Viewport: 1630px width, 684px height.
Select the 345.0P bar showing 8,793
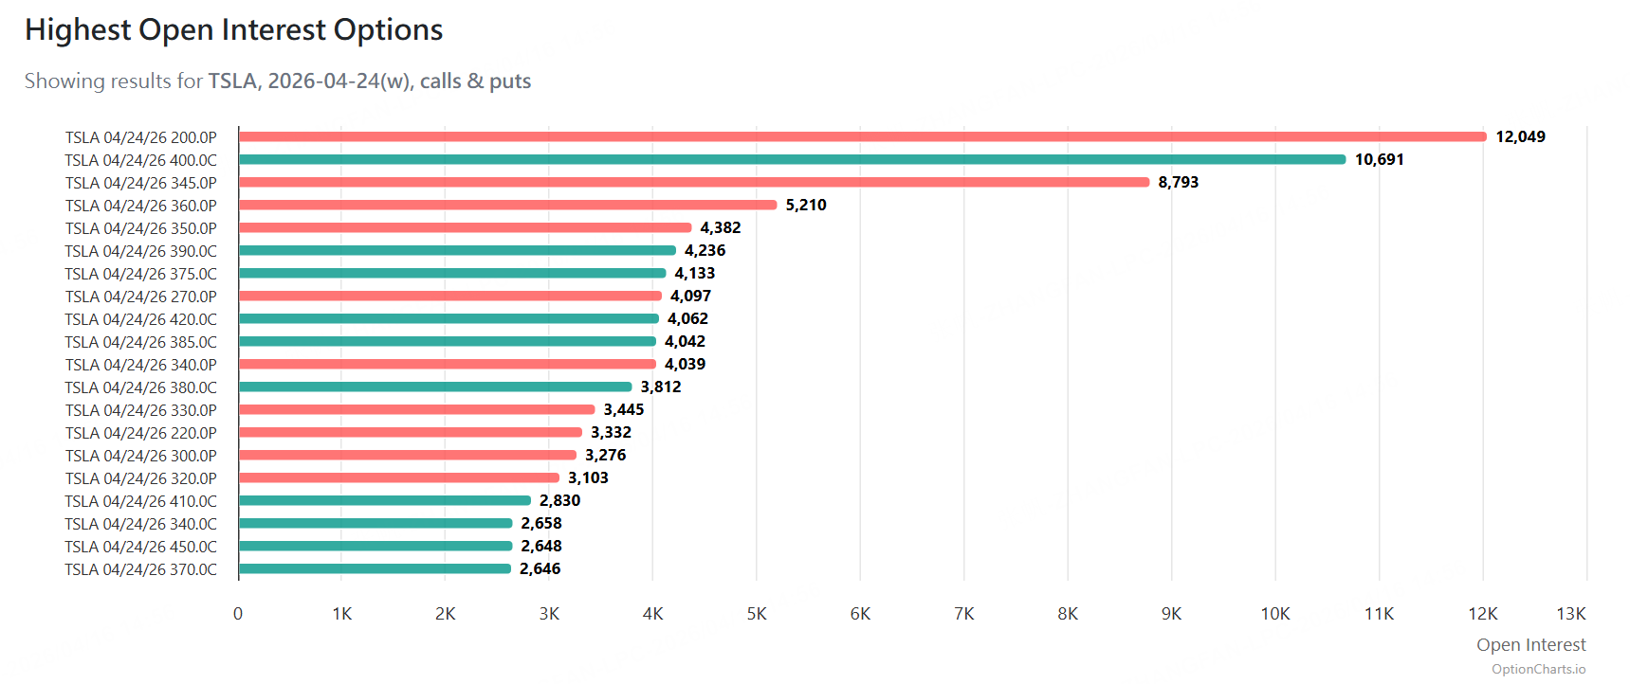pyautogui.click(x=693, y=182)
